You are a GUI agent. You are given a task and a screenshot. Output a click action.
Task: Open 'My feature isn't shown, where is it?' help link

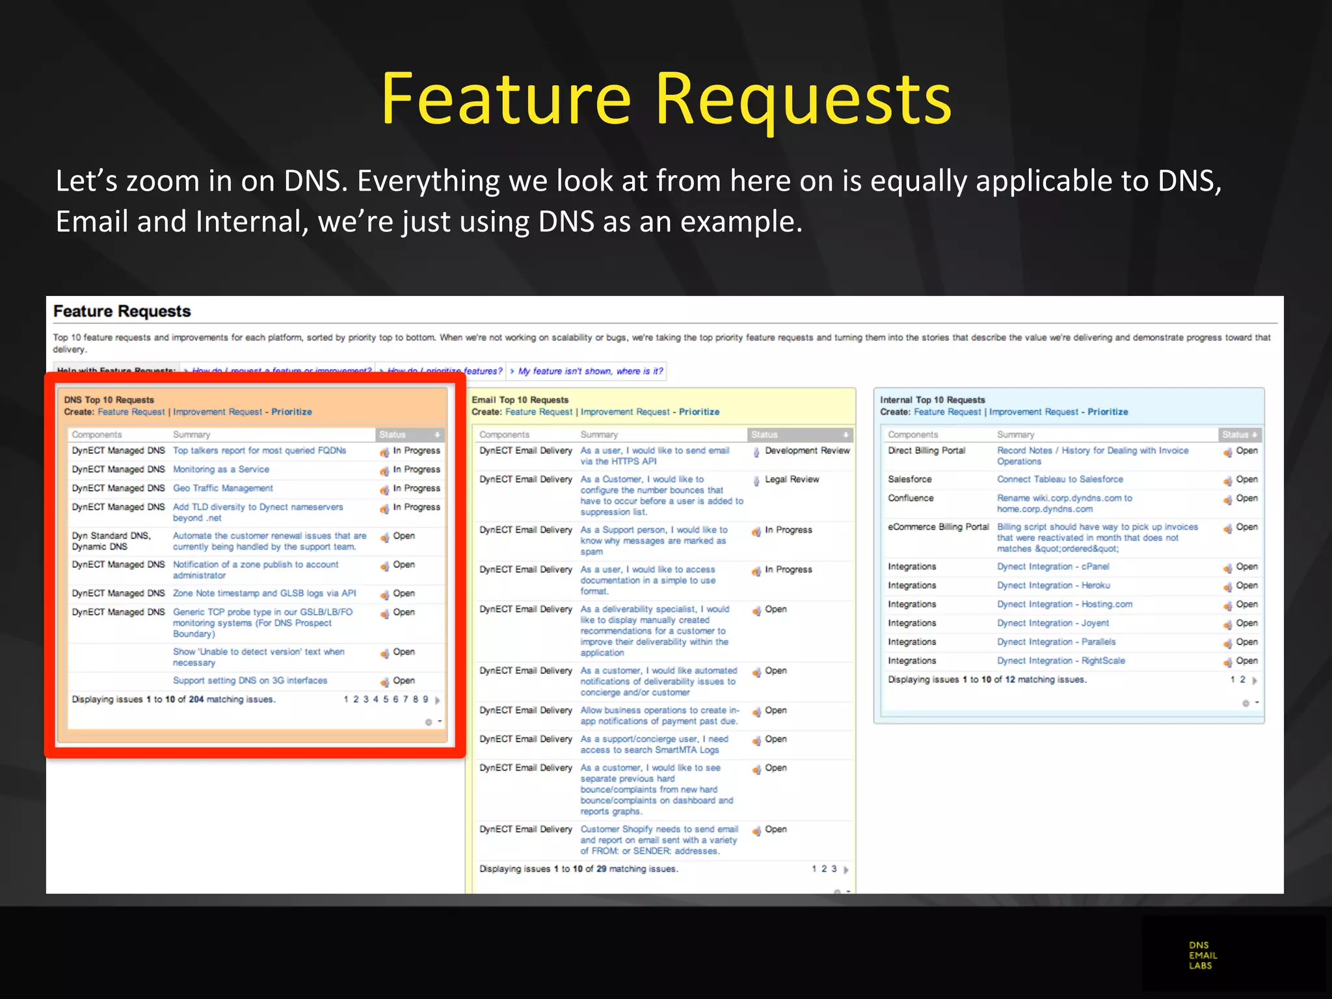pos(591,371)
